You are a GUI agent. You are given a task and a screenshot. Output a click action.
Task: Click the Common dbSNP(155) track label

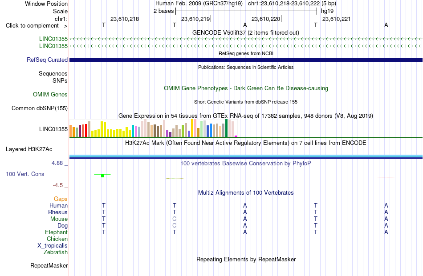pyautogui.click(x=40, y=108)
